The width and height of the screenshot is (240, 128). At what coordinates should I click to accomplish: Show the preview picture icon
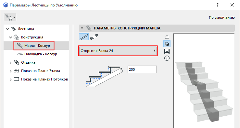tap(167, 51)
